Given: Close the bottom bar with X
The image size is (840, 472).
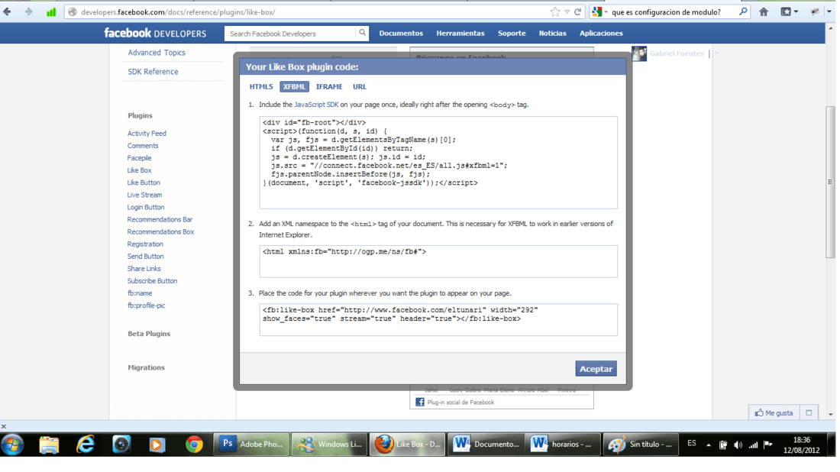Looking at the screenshot, I should point(4,427).
